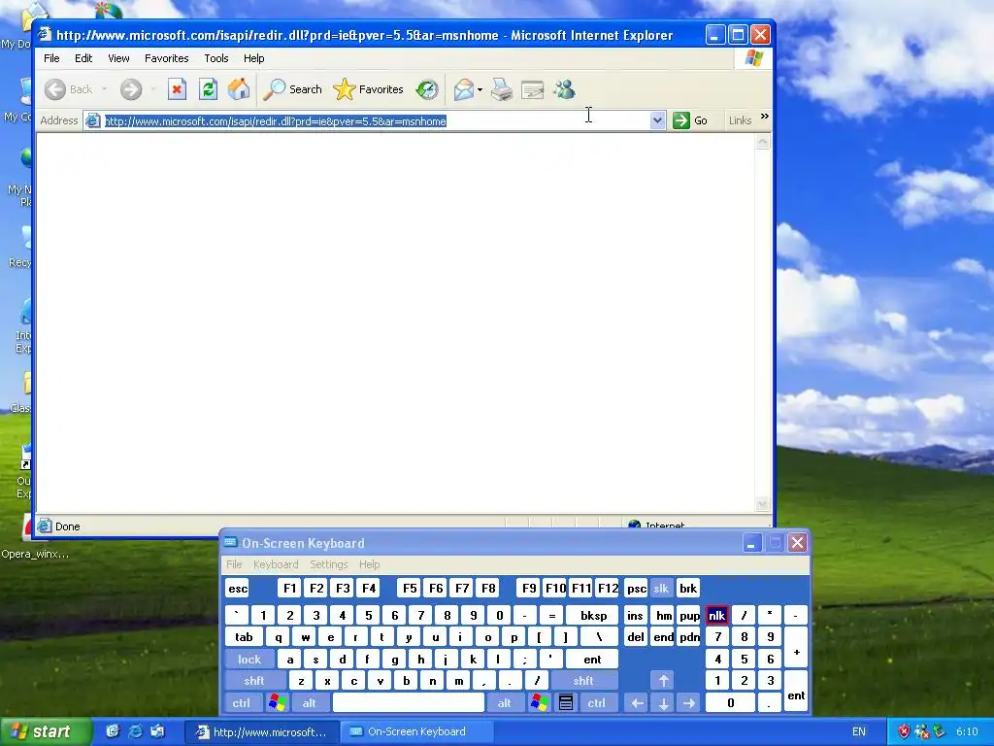Click the down arrow key on keyboard

click(663, 702)
